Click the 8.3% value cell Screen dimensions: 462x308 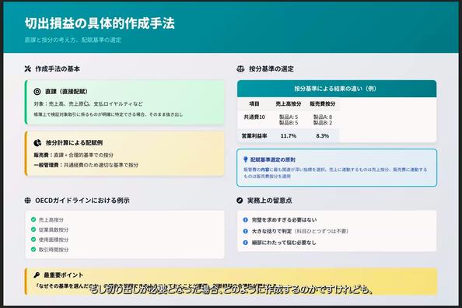(323, 136)
